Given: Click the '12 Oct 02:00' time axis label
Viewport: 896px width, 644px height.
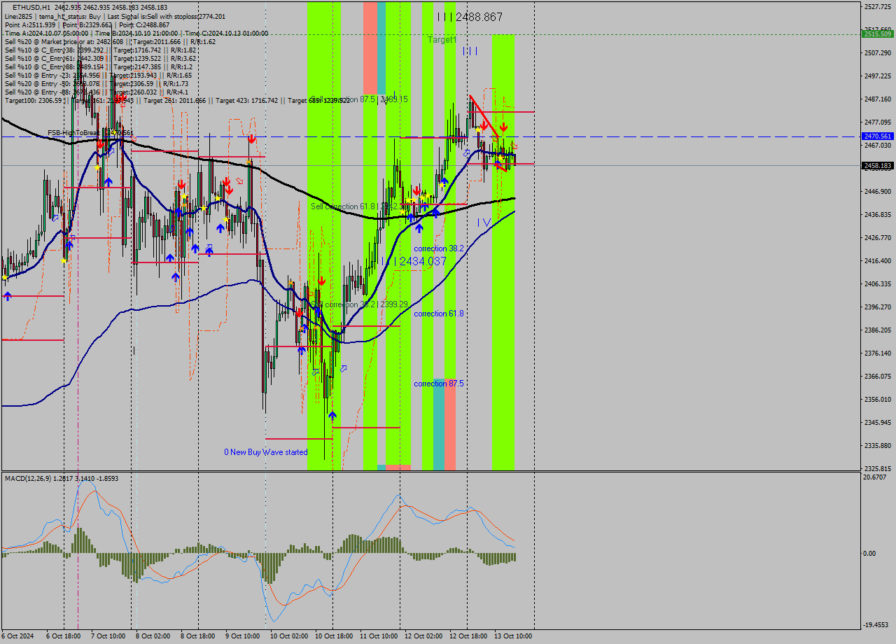Looking at the screenshot, I should [x=423, y=636].
